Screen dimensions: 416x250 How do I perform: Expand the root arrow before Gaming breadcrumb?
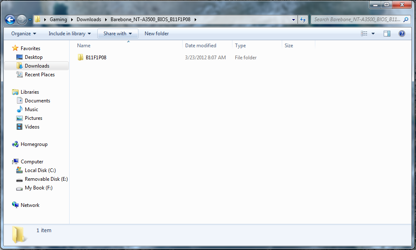(45, 19)
